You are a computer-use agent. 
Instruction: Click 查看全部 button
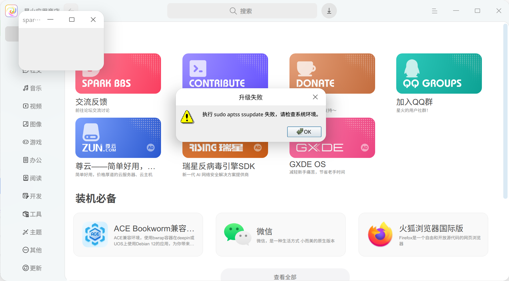coord(285,276)
